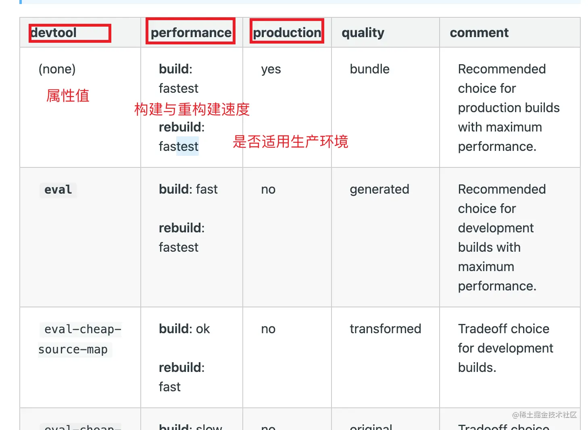This screenshot has width=588, height=430.
Task: Click the 'yes' production cell
Action: pos(271,69)
